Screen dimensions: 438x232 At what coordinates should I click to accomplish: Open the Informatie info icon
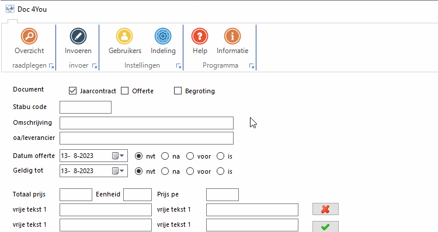pyautogui.click(x=232, y=36)
